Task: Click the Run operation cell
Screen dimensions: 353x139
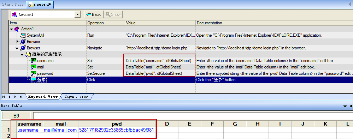Action: pyautogui.click(x=106, y=35)
